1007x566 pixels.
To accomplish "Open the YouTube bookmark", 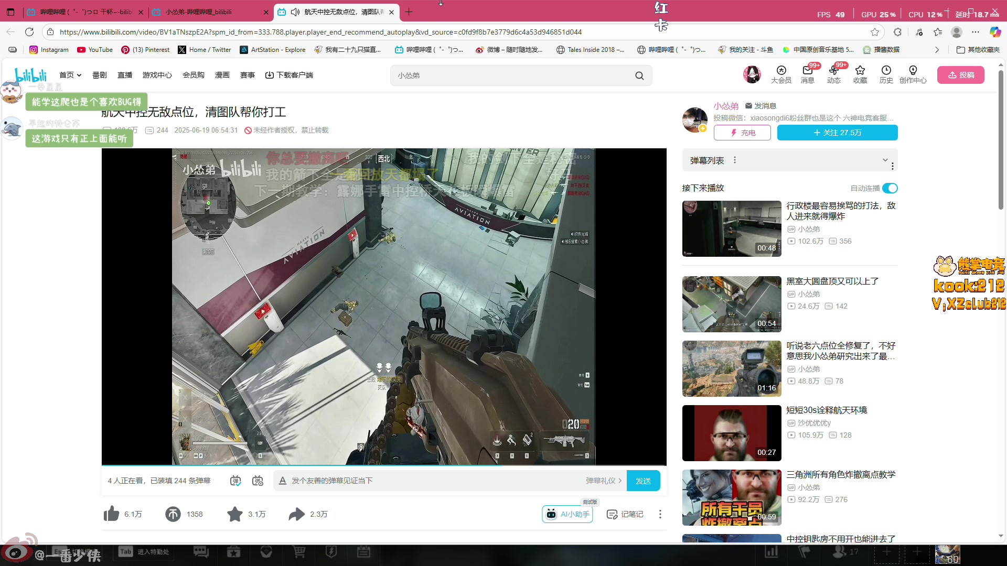I will point(95,50).
